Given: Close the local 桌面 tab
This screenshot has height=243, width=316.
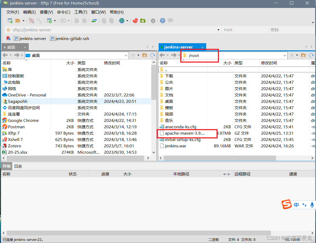Looking at the screenshot, I should [x=25, y=47].
